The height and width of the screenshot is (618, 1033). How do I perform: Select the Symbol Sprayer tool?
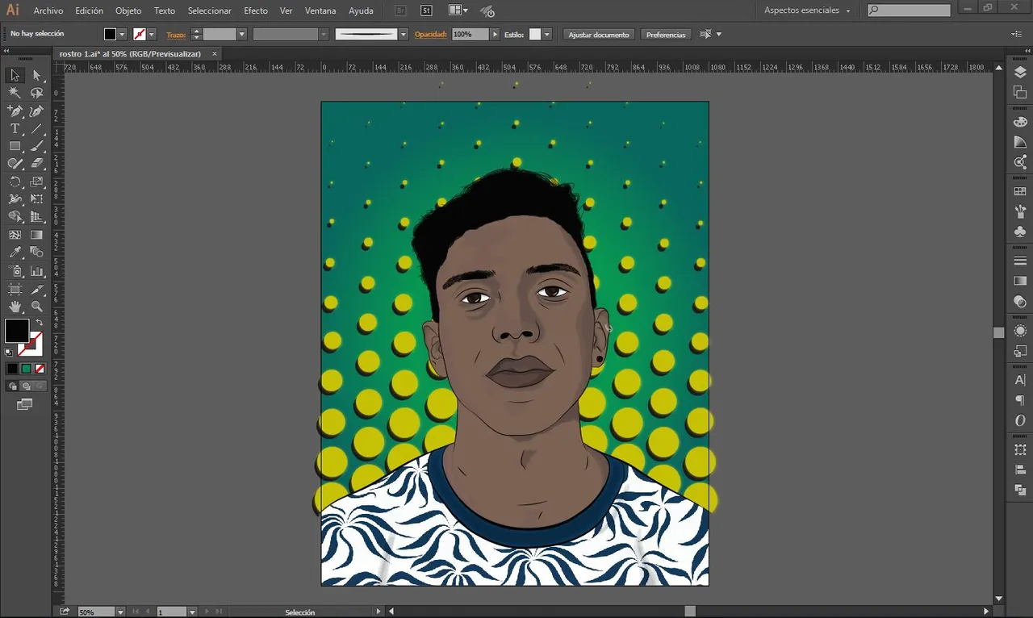click(15, 271)
